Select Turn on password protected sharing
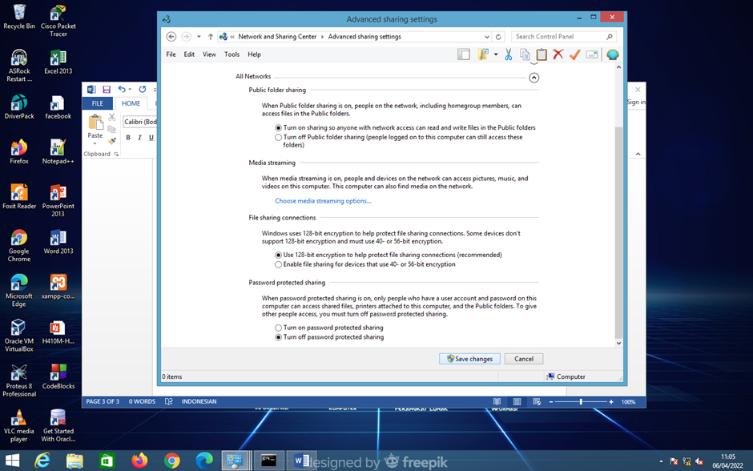The width and height of the screenshot is (753, 471). [278, 328]
